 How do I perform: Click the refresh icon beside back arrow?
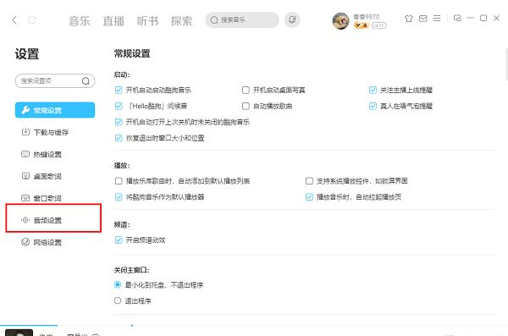click(x=32, y=19)
